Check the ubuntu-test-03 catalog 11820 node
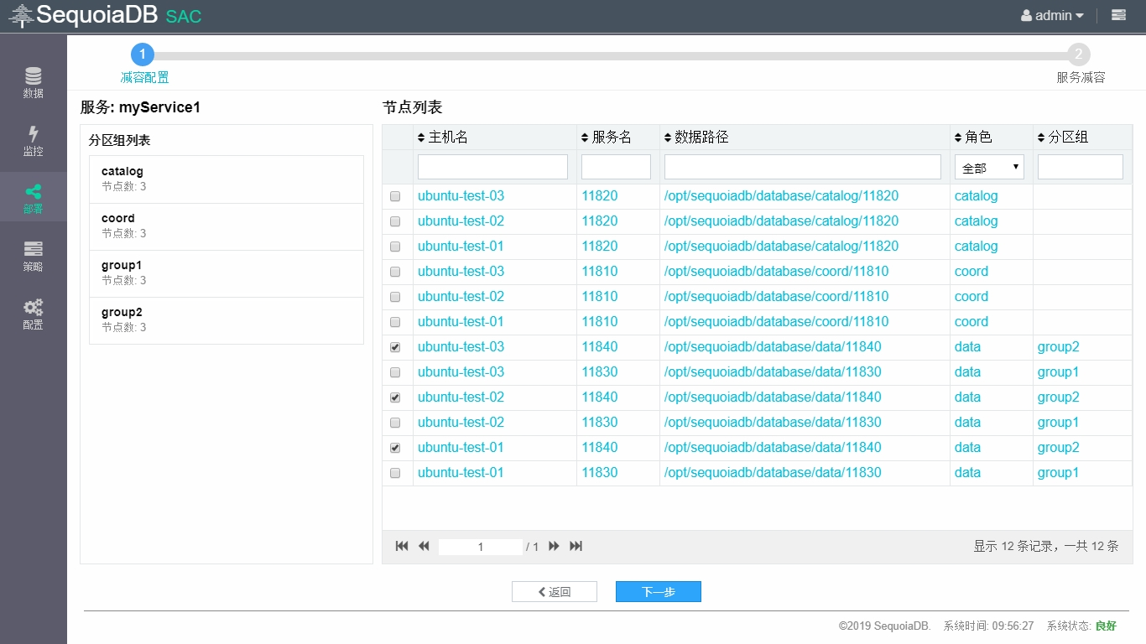1146x644 pixels. 395,196
